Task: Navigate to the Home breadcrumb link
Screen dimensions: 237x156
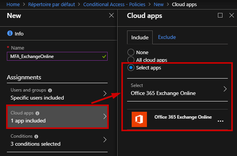Action: 13,4
